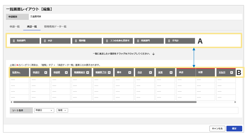This screenshot has height=137, width=247.
Task: Click the drag handle on 手当計 item
Action: pyautogui.click(x=169, y=41)
